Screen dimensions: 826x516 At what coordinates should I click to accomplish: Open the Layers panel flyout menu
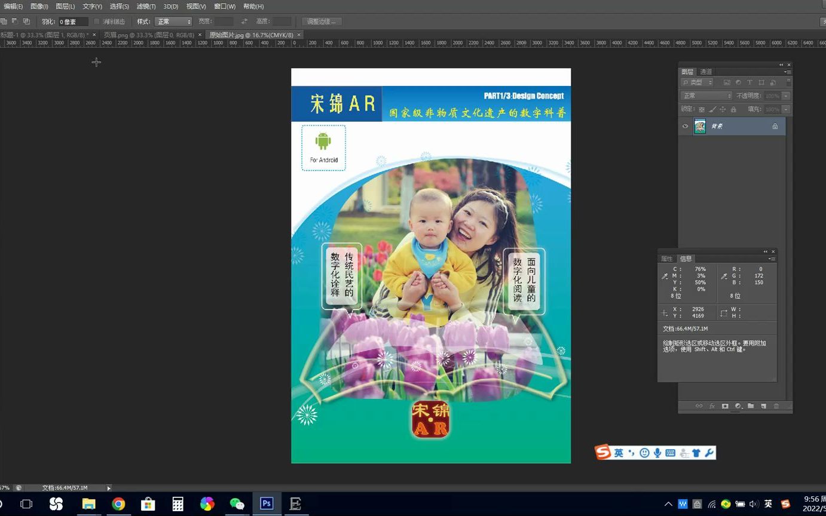(x=788, y=72)
